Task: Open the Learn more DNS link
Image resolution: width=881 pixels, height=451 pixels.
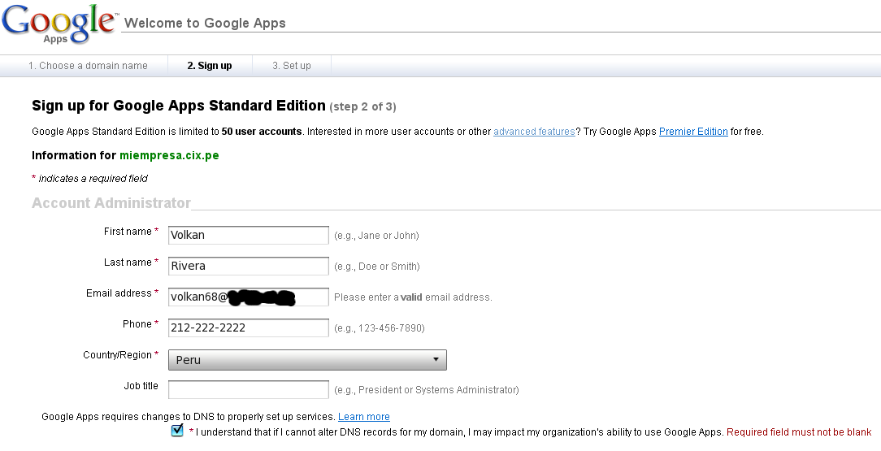Action: (x=363, y=417)
